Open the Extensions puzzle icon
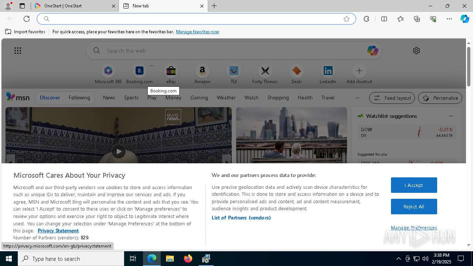The image size is (473, 266). (366, 19)
